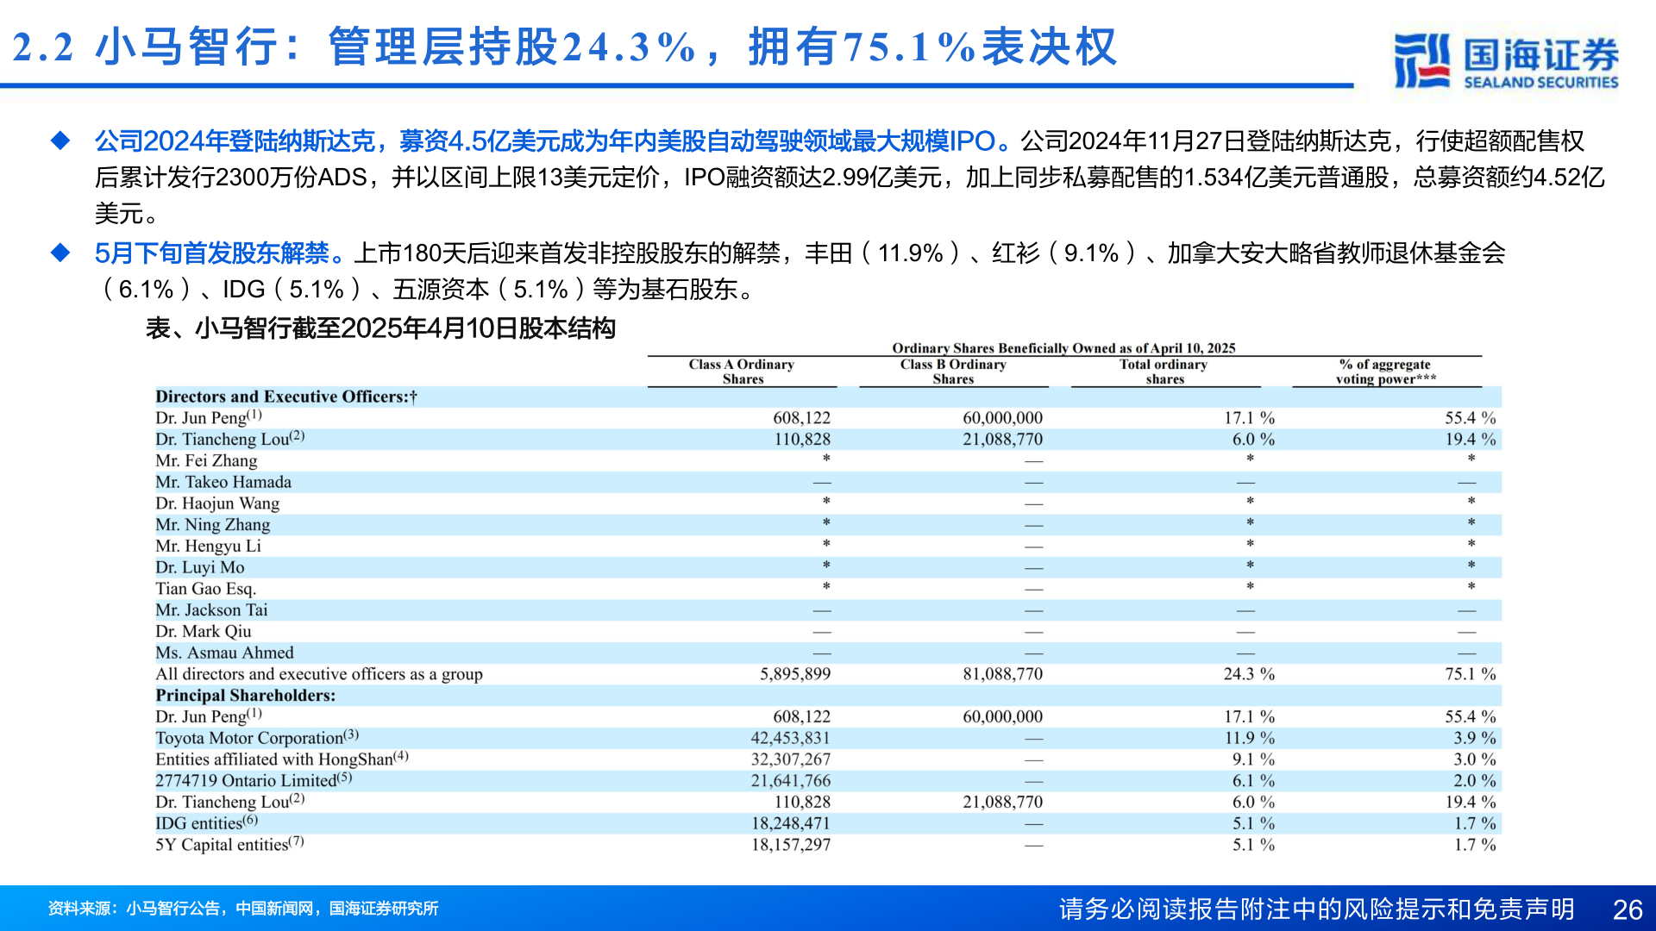Click the Principal Shareholders section heading

[x=245, y=696]
